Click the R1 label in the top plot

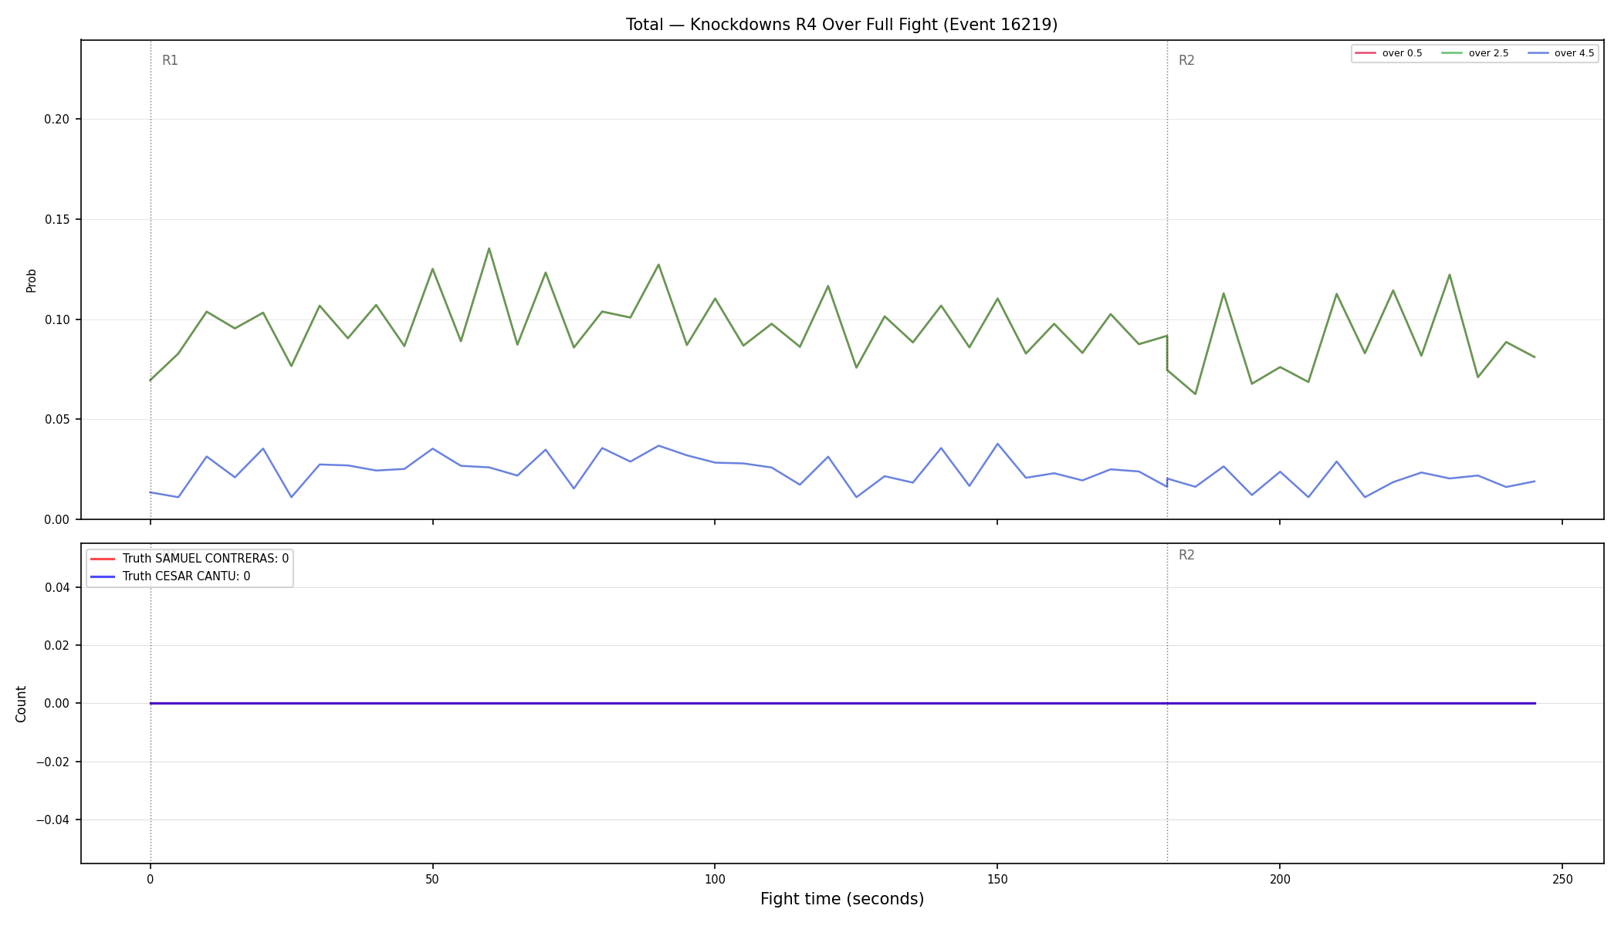pyautogui.click(x=170, y=61)
